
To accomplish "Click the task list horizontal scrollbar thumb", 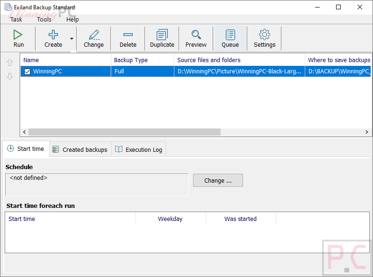I will 124,132.
